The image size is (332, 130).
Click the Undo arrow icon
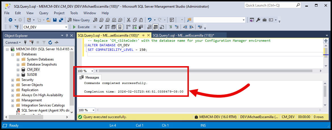[x=150, y=20]
